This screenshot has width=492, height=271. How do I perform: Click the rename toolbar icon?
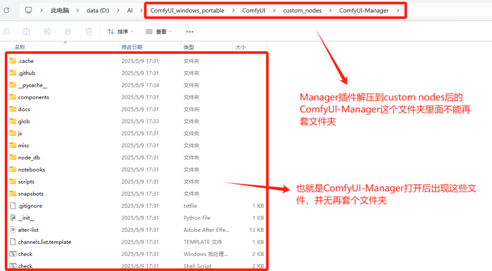coord(48,31)
